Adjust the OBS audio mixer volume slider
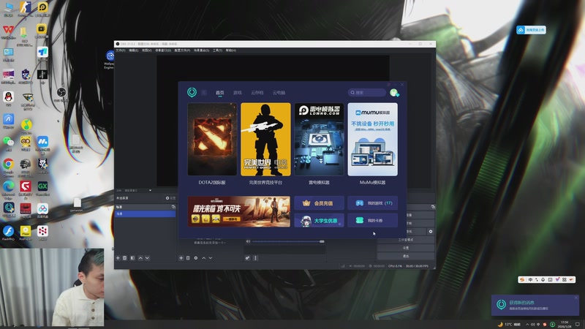 tap(288, 241)
